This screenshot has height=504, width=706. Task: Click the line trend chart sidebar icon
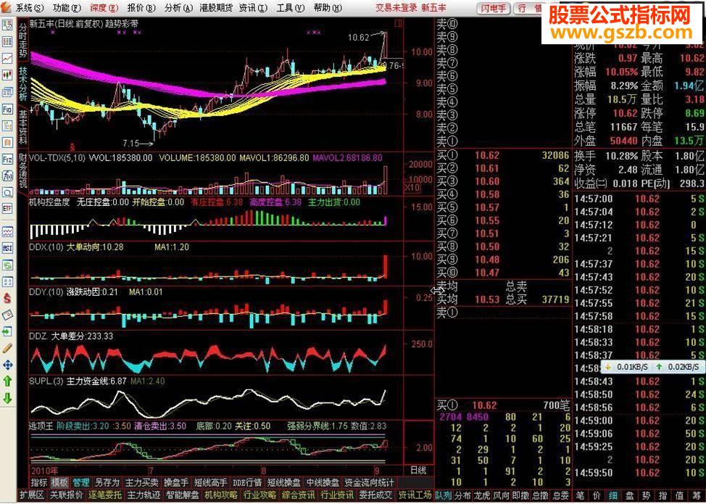pyautogui.click(x=7, y=59)
